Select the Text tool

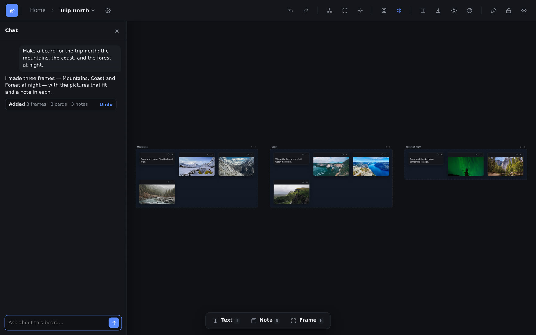point(226,320)
